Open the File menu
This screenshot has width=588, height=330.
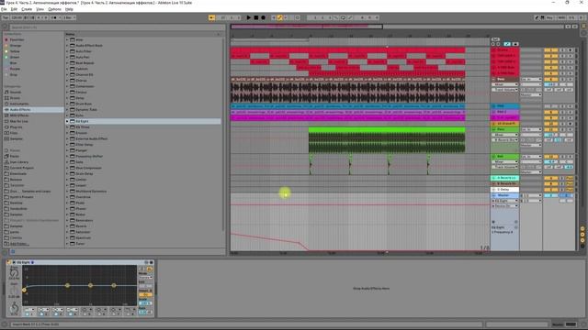tap(4, 9)
